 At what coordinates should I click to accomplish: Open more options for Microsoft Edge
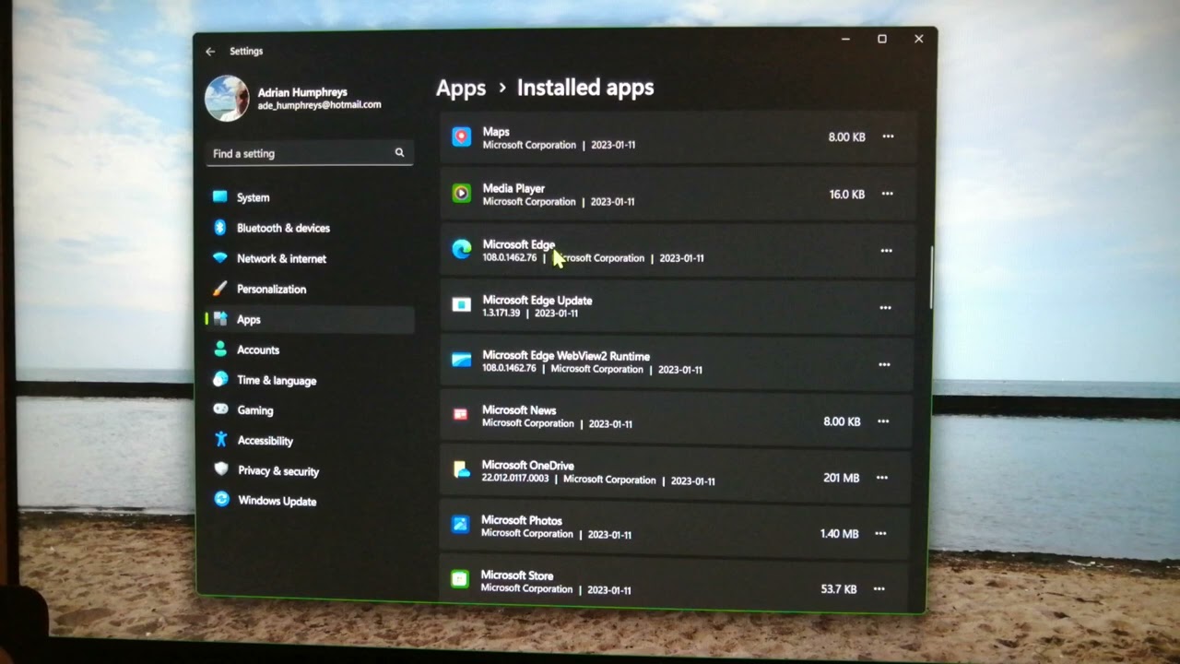[886, 251]
